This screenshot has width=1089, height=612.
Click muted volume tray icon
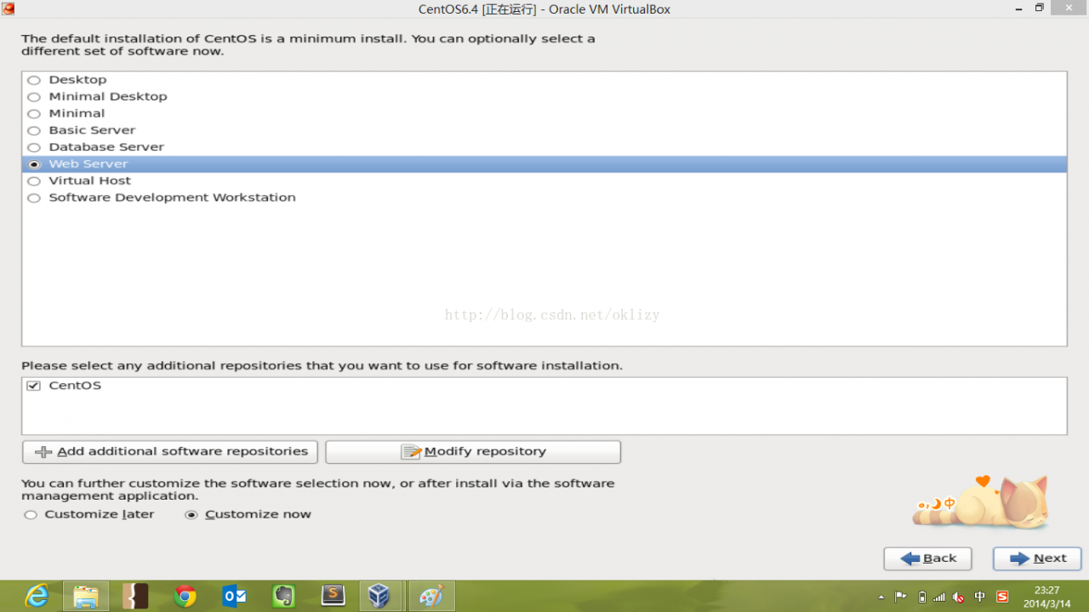pos(959,597)
